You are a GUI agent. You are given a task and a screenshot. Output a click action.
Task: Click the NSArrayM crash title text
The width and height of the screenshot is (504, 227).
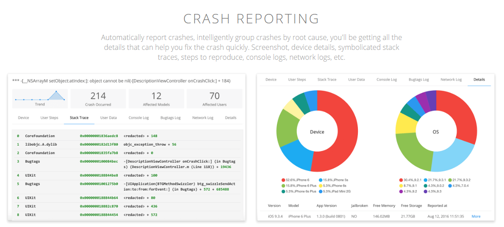[x=121, y=81]
